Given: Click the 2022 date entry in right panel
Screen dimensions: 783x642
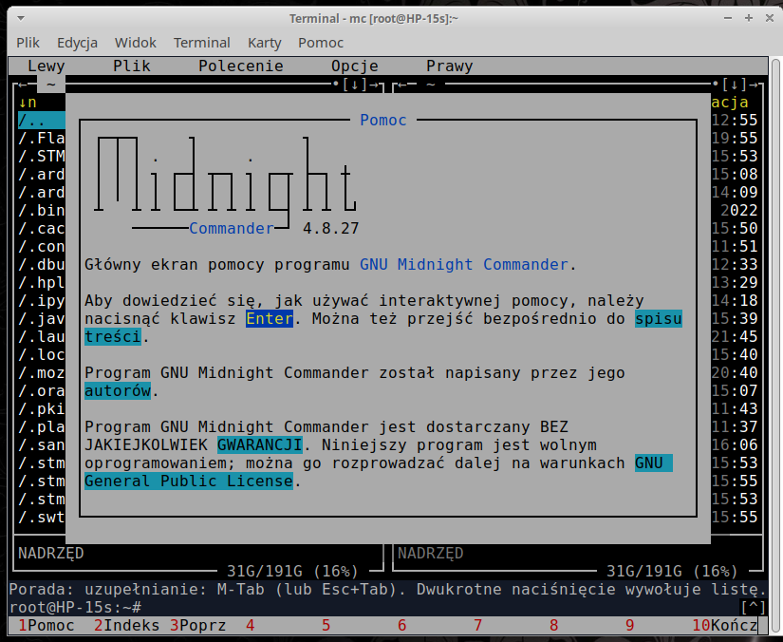Looking at the screenshot, I should point(739,210).
